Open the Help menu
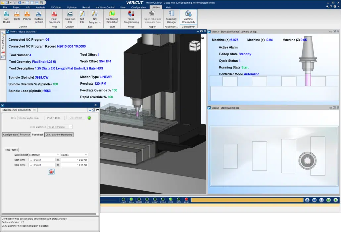The image size is (341, 232). pyautogui.click(x=168, y=7)
